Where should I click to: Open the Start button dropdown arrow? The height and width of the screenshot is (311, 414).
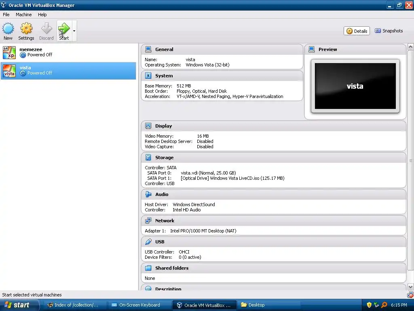point(74,31)
